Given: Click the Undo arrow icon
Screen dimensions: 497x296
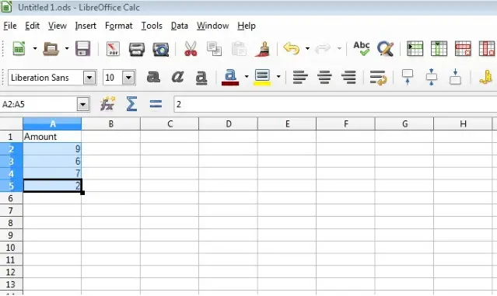Looking at the screenshot, I should (292, 49).
